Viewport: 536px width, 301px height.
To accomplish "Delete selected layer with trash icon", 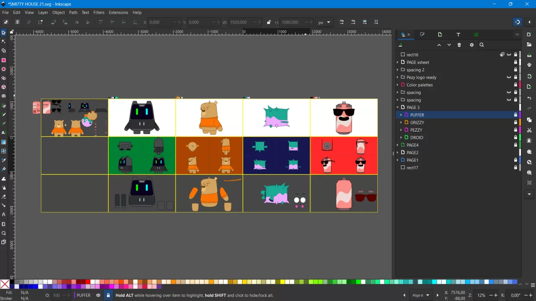I will [x=459, y=45].
